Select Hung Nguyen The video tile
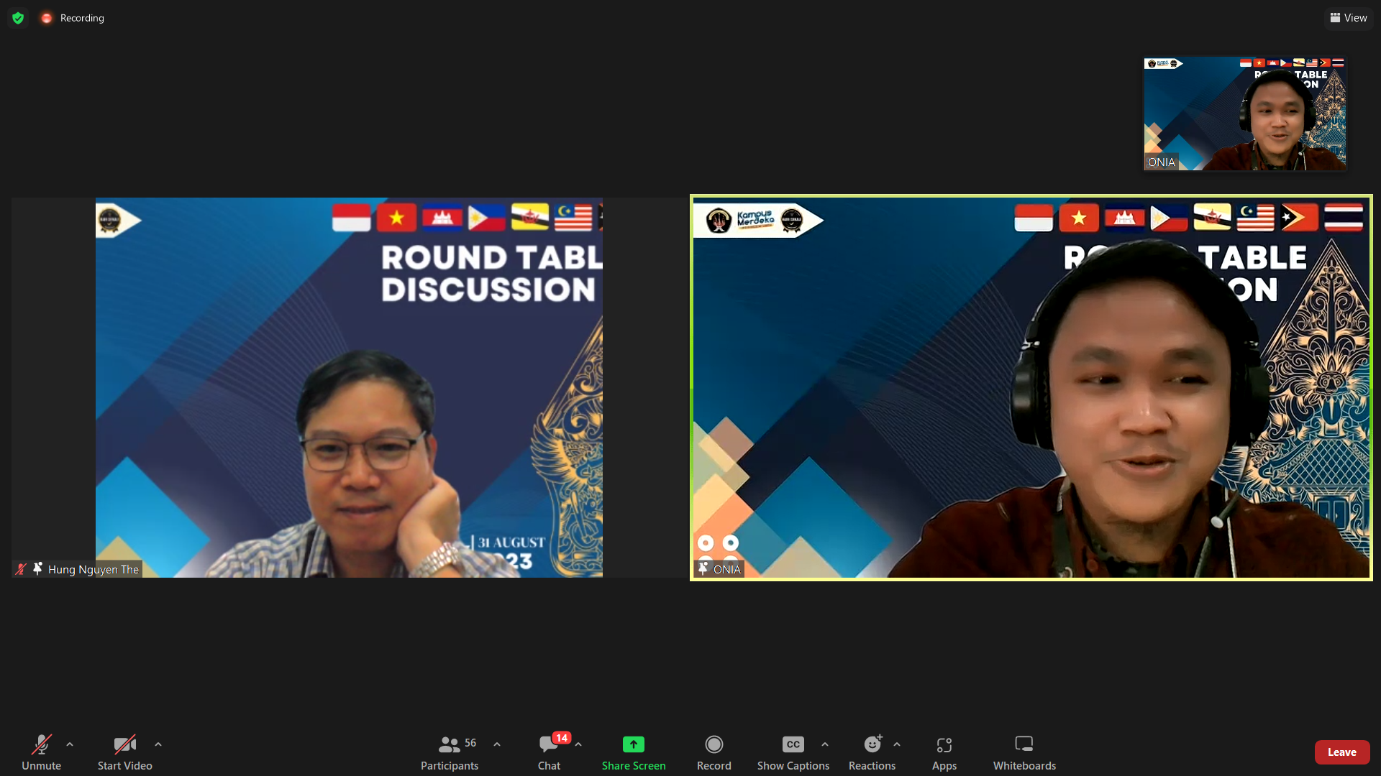 coord(349,388)
